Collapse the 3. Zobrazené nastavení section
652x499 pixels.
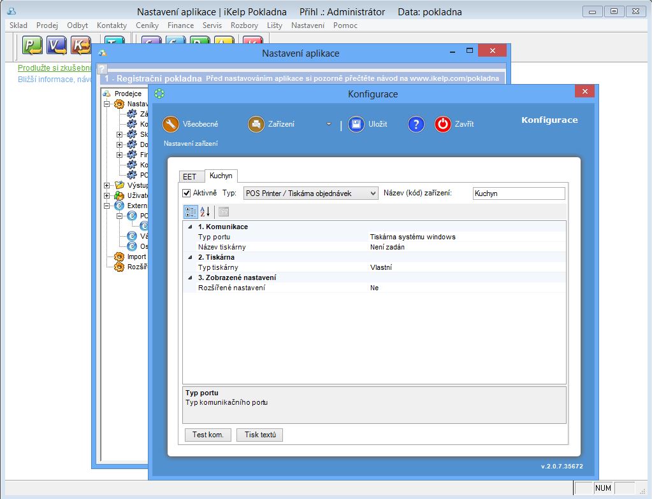coord(191,278)
